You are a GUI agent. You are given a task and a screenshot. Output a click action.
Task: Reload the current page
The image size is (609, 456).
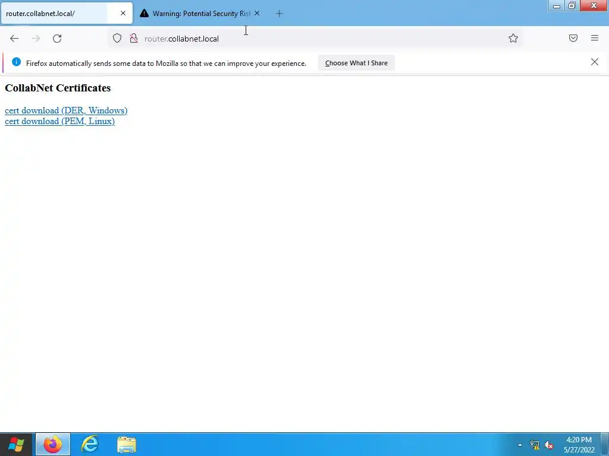coord(57,39)
